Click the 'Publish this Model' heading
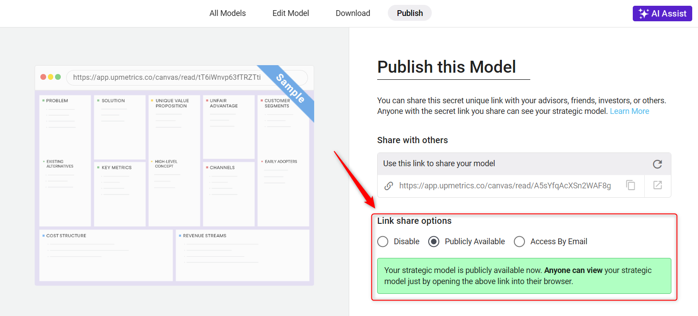 pos(446,67)
